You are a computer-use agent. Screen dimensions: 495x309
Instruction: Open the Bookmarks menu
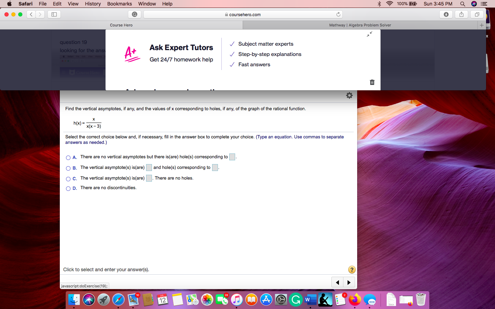pyautogui.click(x=119, y=4)
